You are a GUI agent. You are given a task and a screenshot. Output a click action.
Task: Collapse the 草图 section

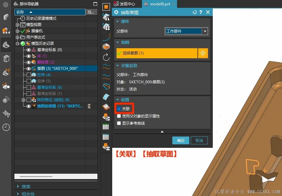(118, 42)
